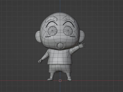Select the character's shorts mesh
The image size is (123, 92).
[x=60, y=69]
